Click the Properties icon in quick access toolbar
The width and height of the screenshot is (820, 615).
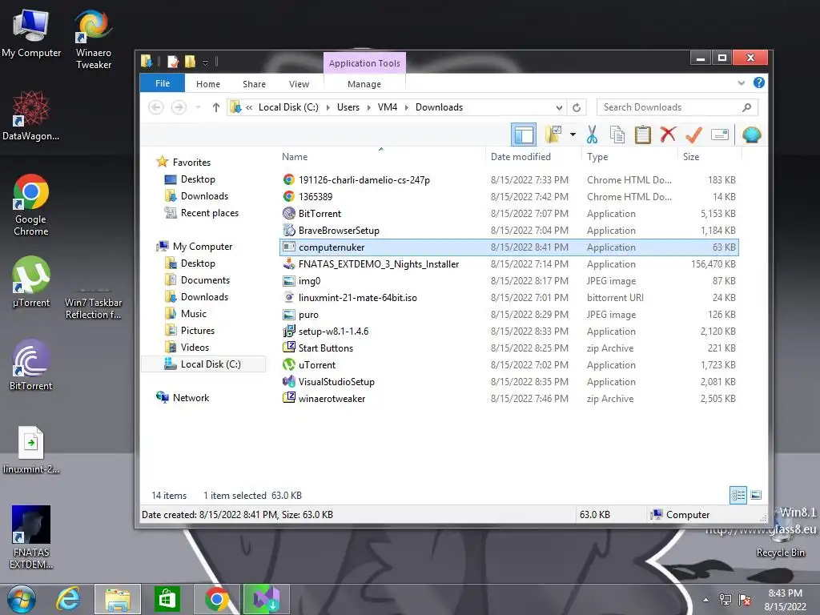click(x=173, y=62)
